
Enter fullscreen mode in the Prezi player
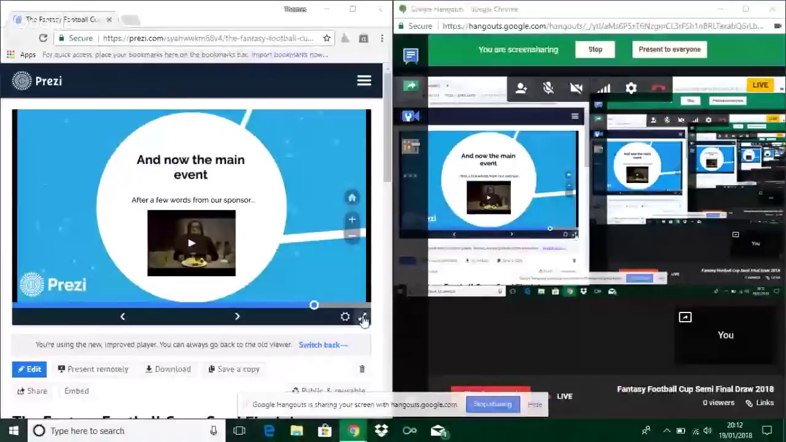(x=363, y=317)
